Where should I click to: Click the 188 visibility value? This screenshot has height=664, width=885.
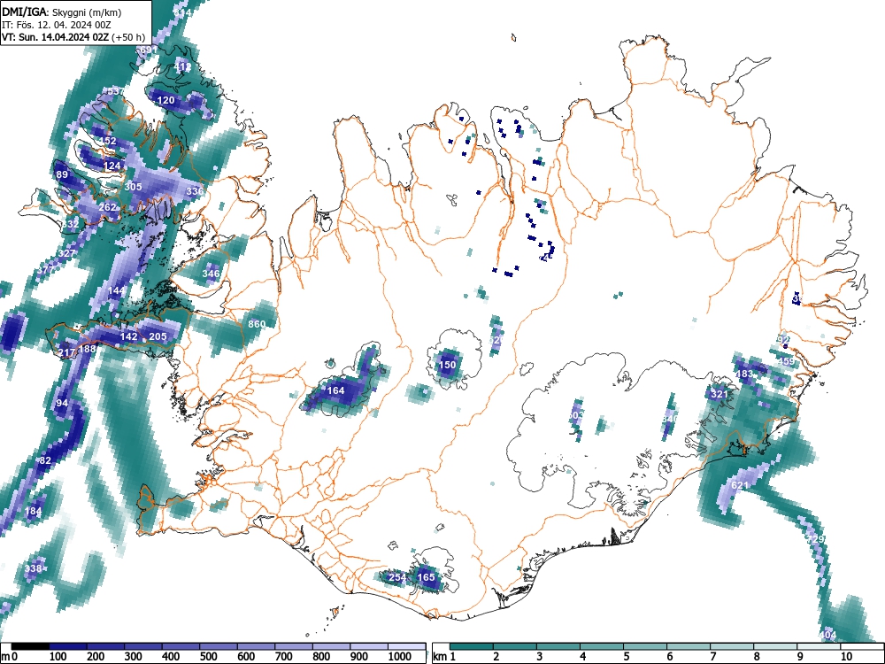88,349
